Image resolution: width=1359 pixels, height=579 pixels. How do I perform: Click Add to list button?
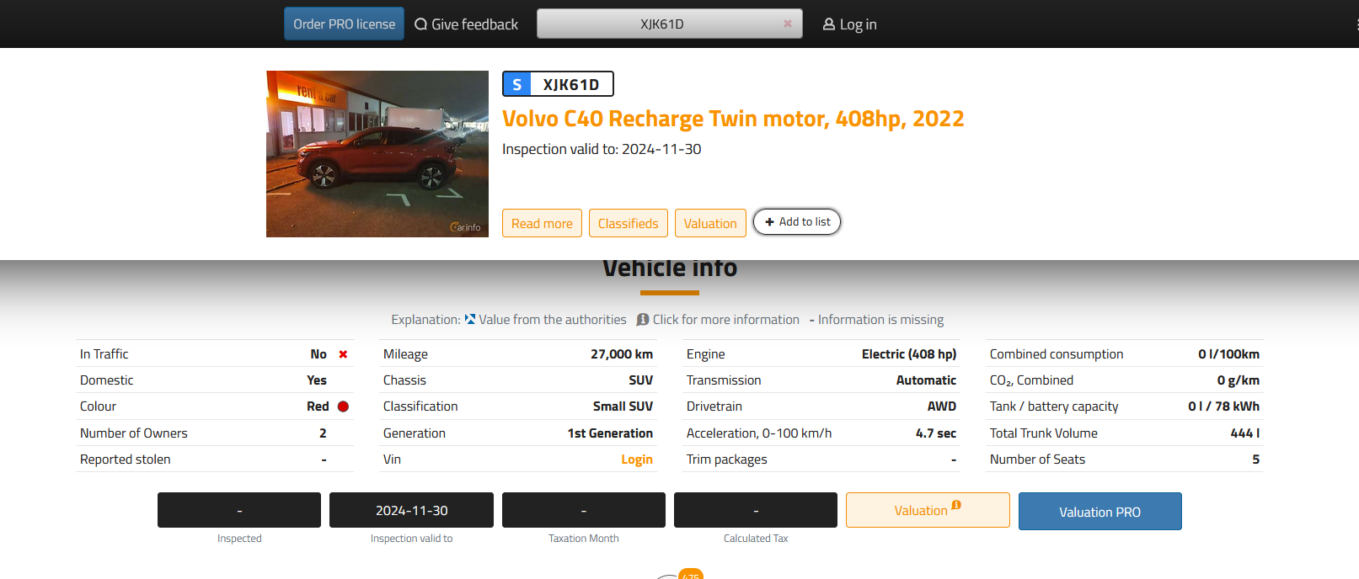pyautogui.click(x=797, y=222)
